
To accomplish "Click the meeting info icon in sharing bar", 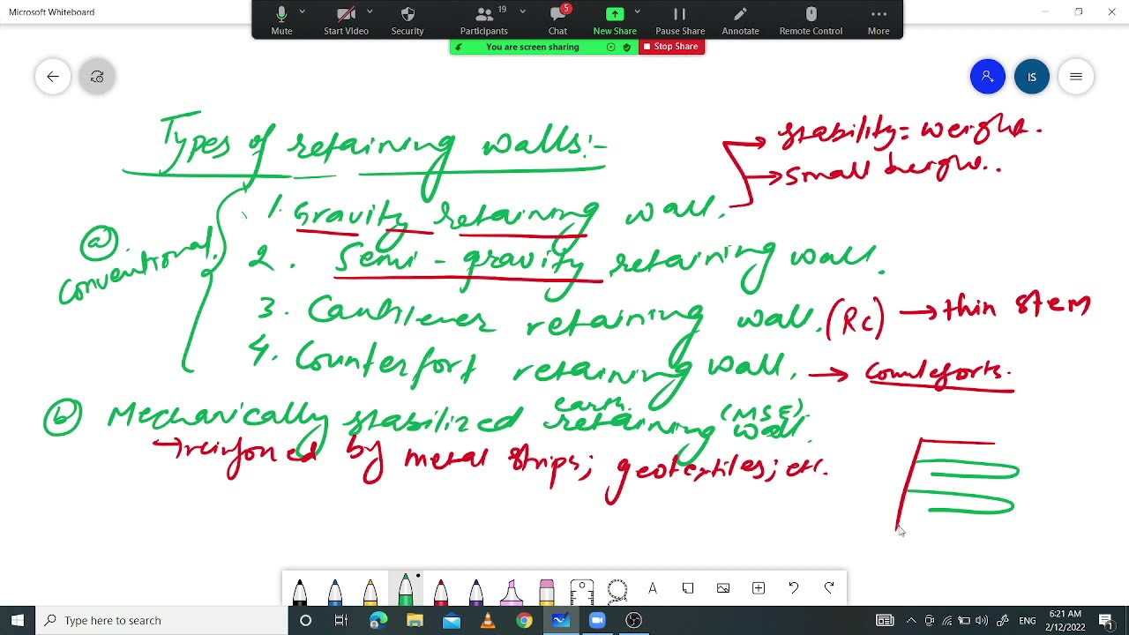I will tap(610, 47).
